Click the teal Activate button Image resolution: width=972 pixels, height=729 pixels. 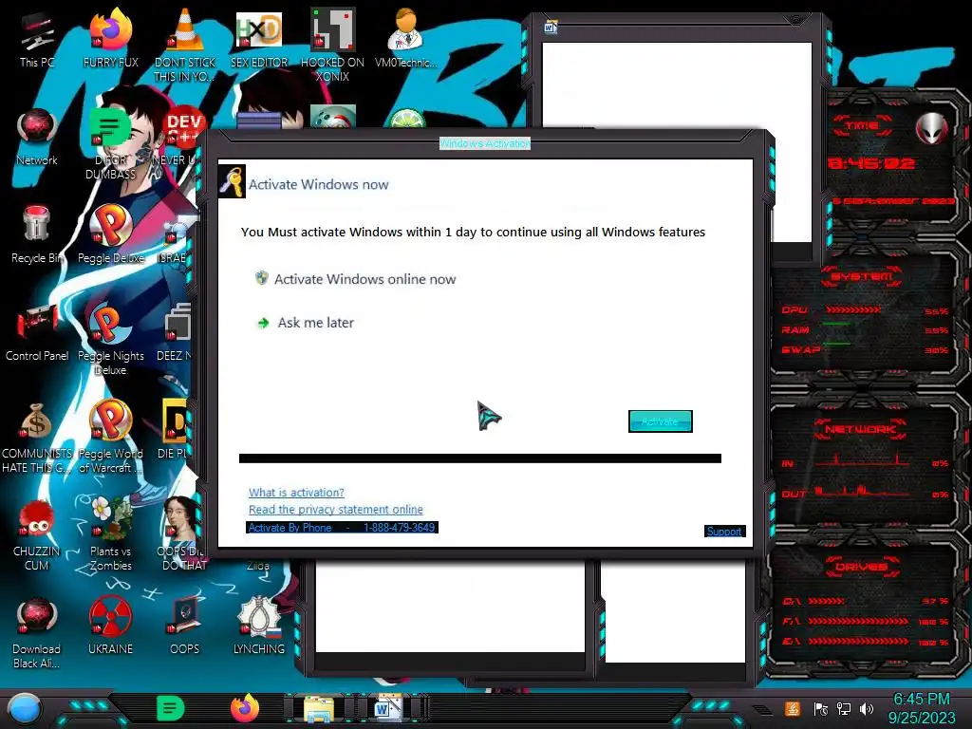pyautogui.click(x=661, y=421)
